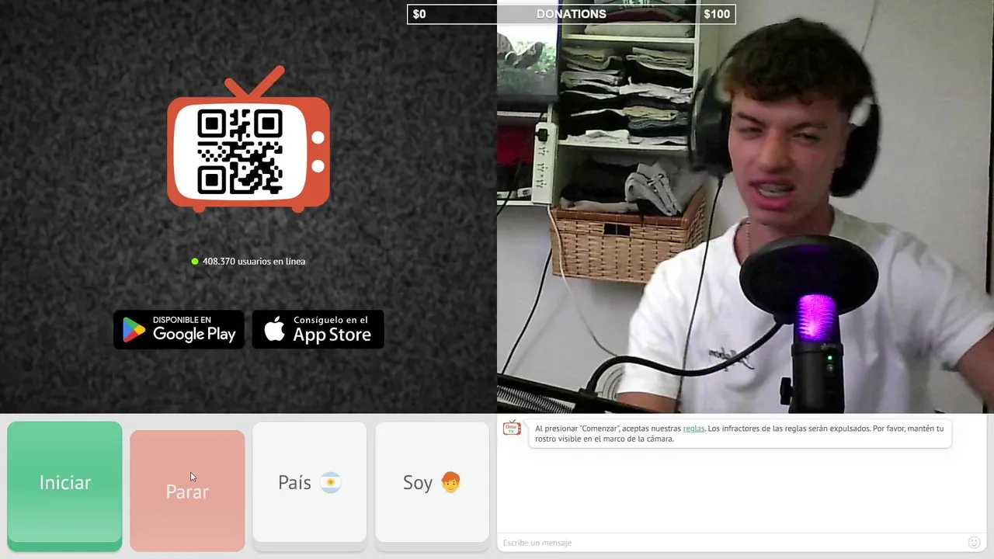Viewport: 994px width, 559px height.
Task: Open the emoji picker smiley icon
Action: click(974, 542)
